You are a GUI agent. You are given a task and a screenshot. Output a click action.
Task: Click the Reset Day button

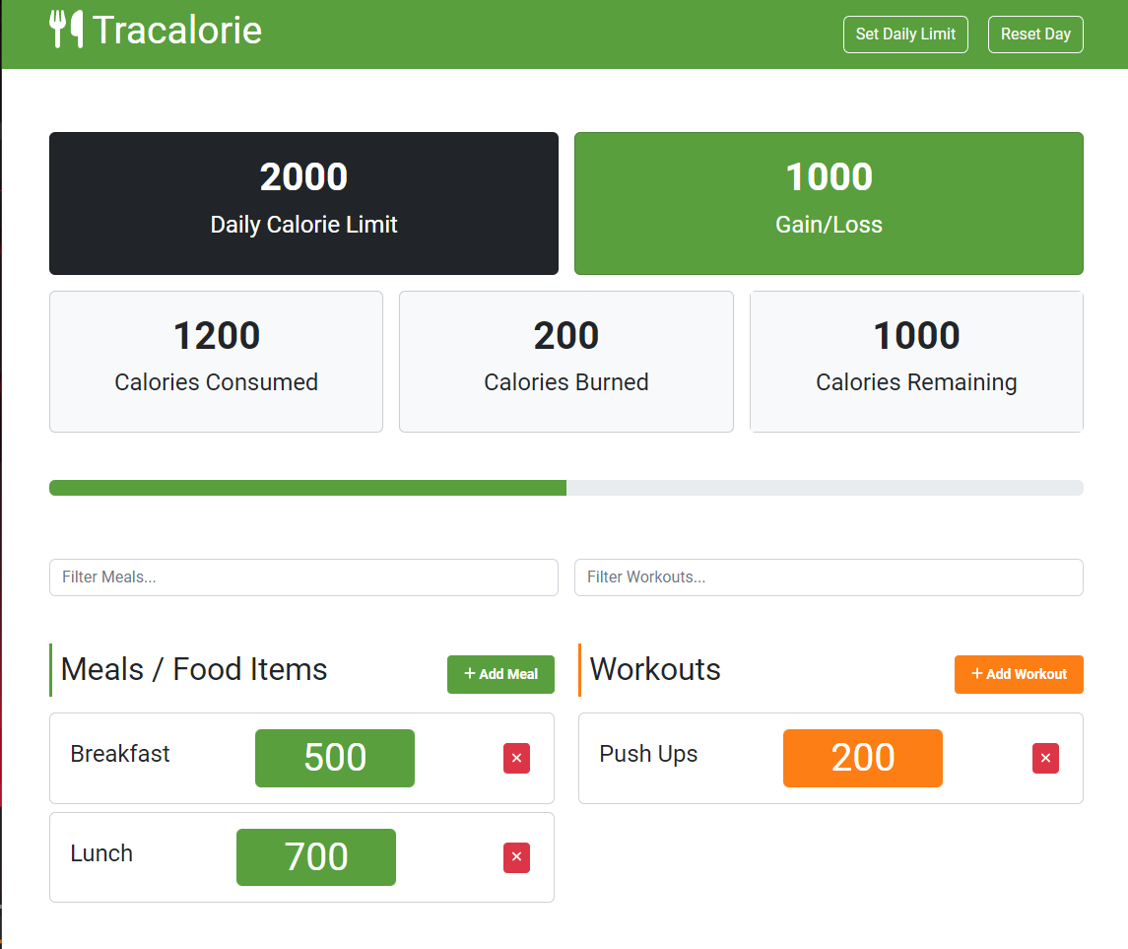pos(1035,34)
